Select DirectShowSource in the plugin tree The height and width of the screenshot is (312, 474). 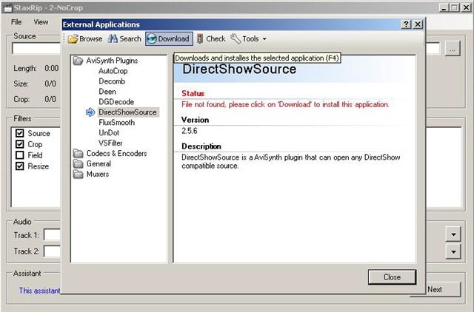128,112
